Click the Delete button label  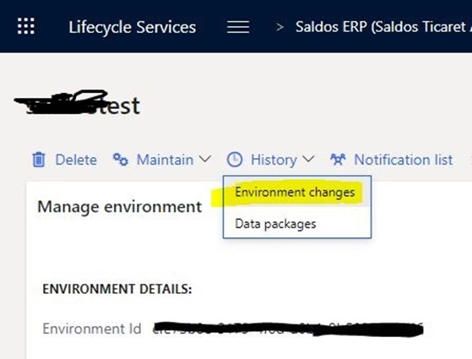point(76,160)
